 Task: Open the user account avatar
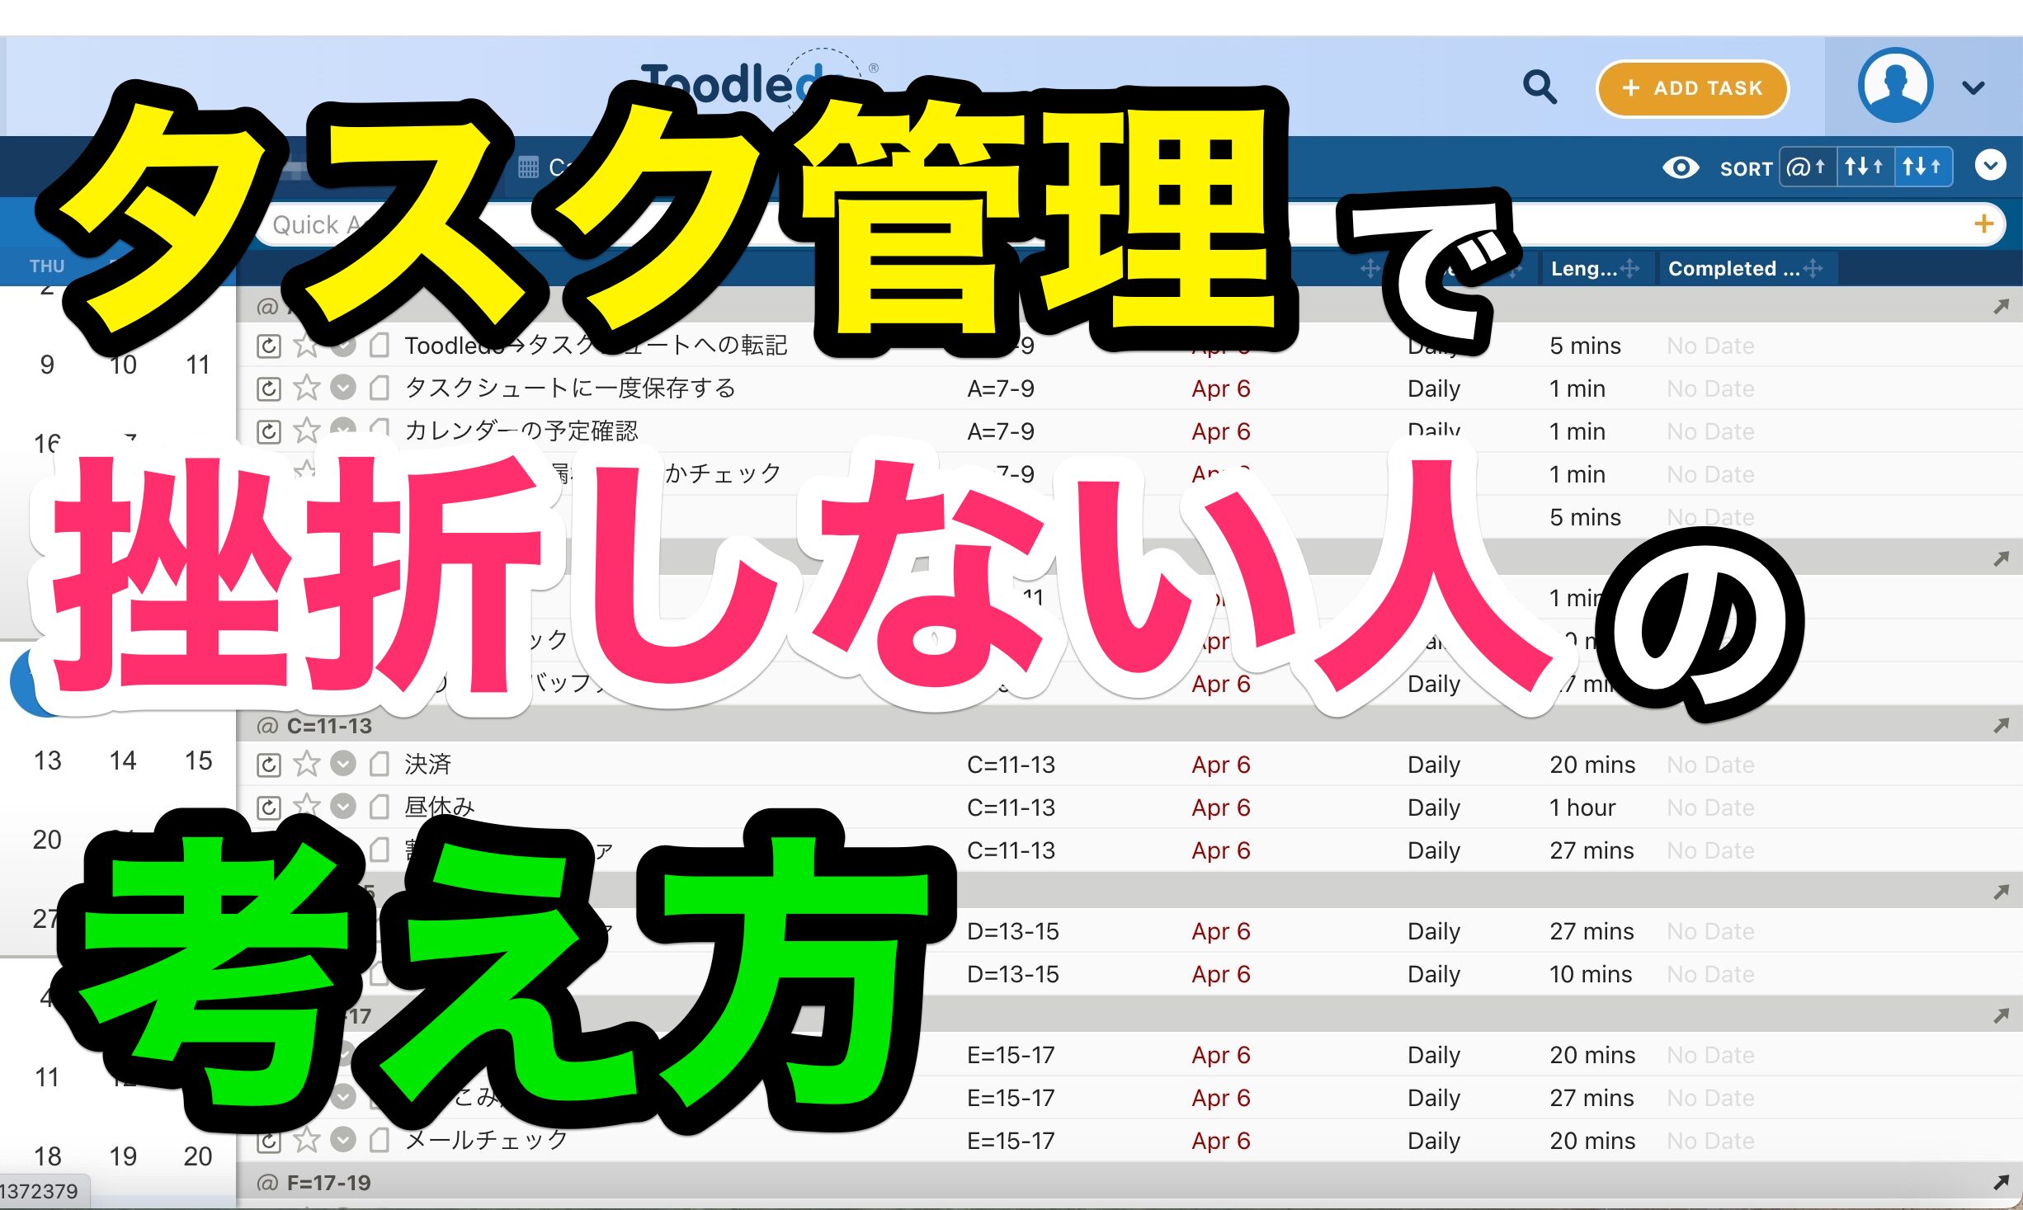(x=1895, y=86)
